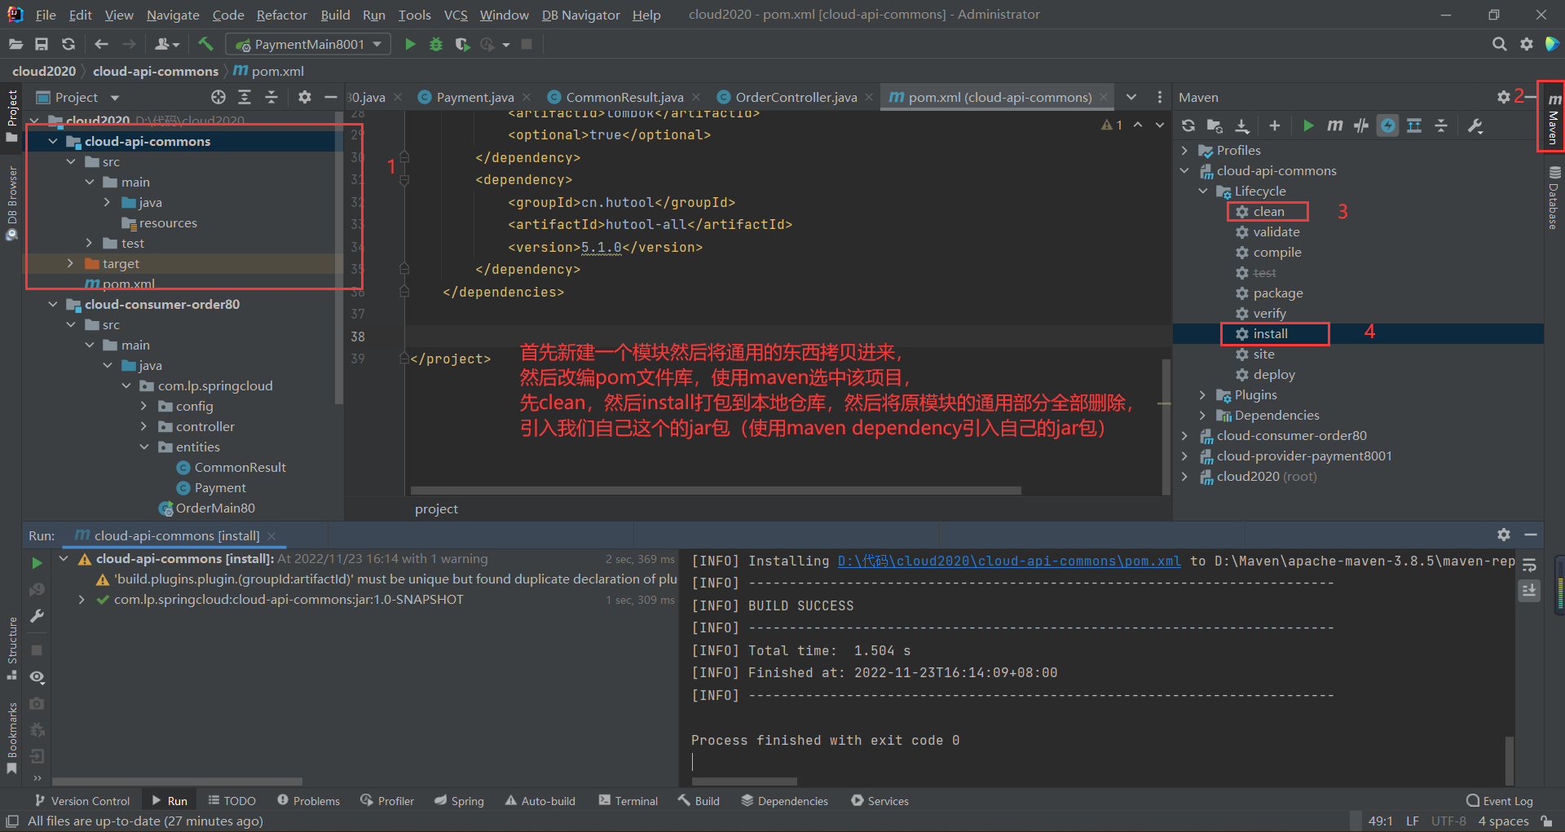The height and width of the screenshot is (832, 1565).
Task: Open the Refactor menu
Action: click(281, 15)
